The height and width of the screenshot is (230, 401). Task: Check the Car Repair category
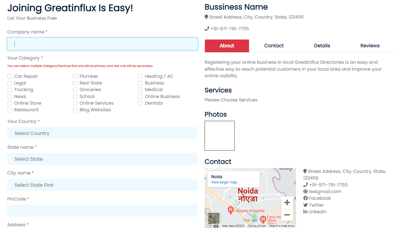pyautogui.click(x=10, y=76)
